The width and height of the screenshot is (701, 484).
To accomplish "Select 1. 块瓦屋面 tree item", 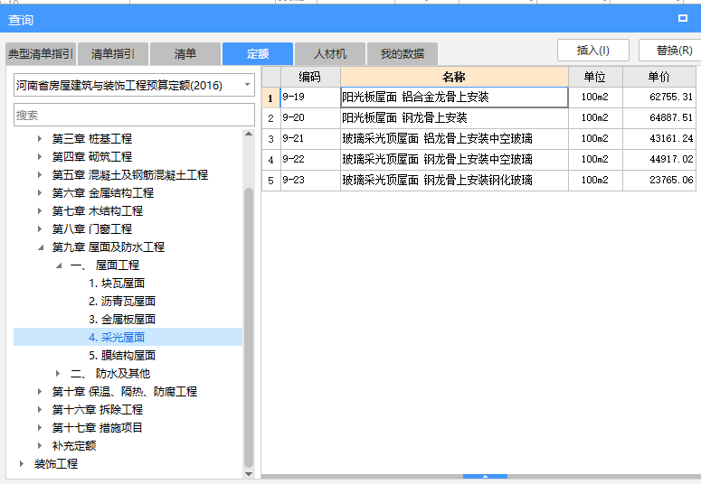I will pyautogui.click(x=117, y=284).
